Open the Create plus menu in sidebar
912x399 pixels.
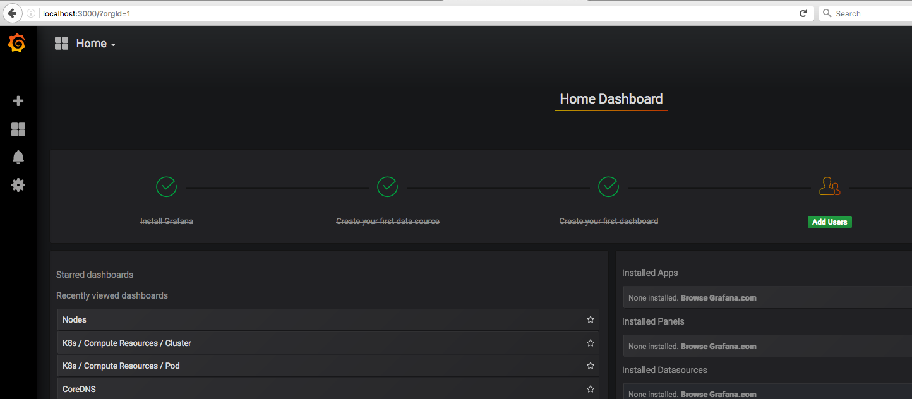click(x=18, y=101)
